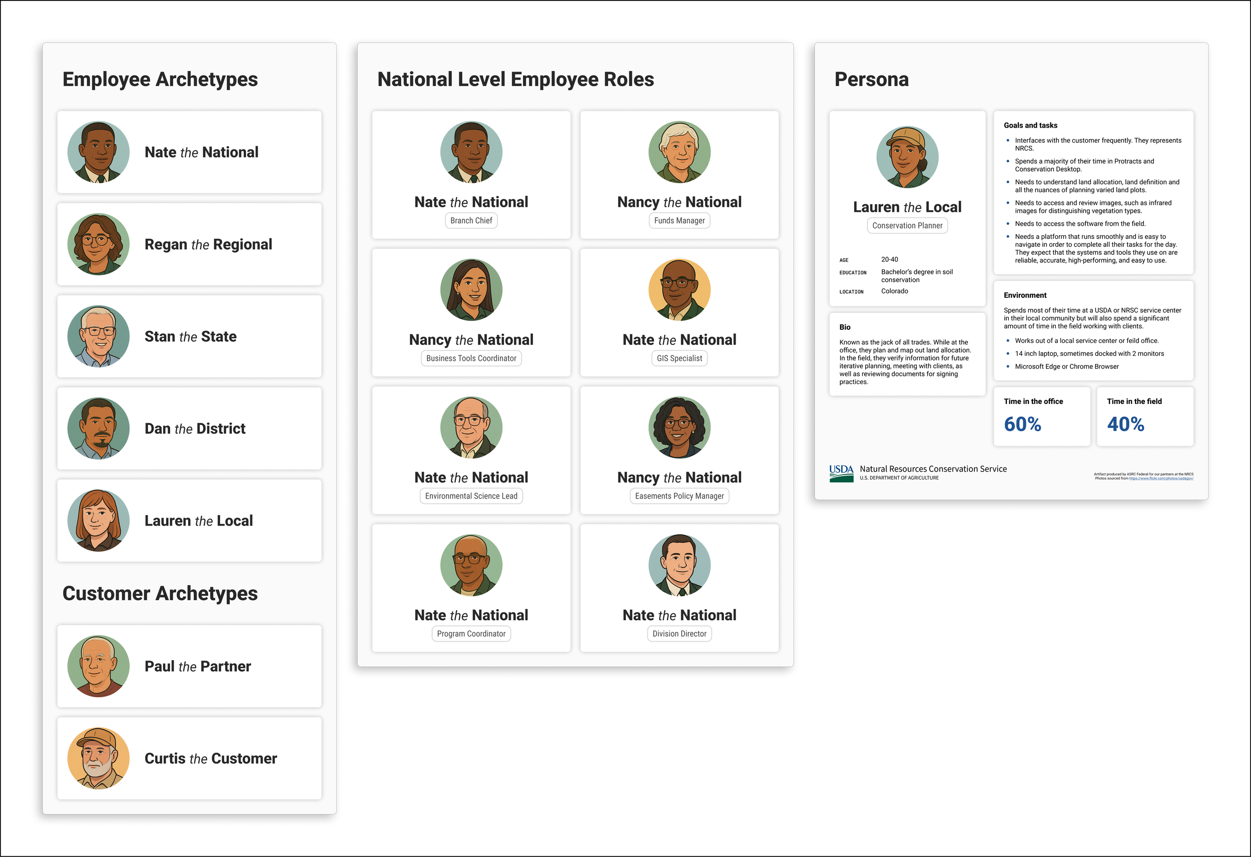Viewport: 1251px width, 857px height.
Task: Click the Time in the field card
Action: [x=1145, y=416]
